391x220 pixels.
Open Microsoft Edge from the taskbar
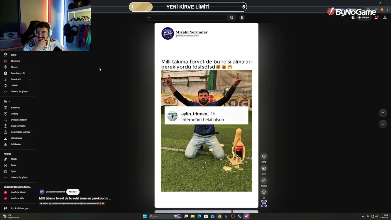[x=199, y=216]
